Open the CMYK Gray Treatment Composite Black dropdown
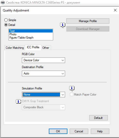Image resolution: width=119 pixels, height=138 pixels. [x=43, y=107]
